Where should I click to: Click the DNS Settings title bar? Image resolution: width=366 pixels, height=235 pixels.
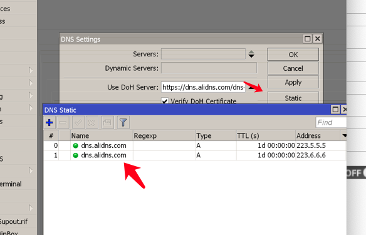point(181,39)
